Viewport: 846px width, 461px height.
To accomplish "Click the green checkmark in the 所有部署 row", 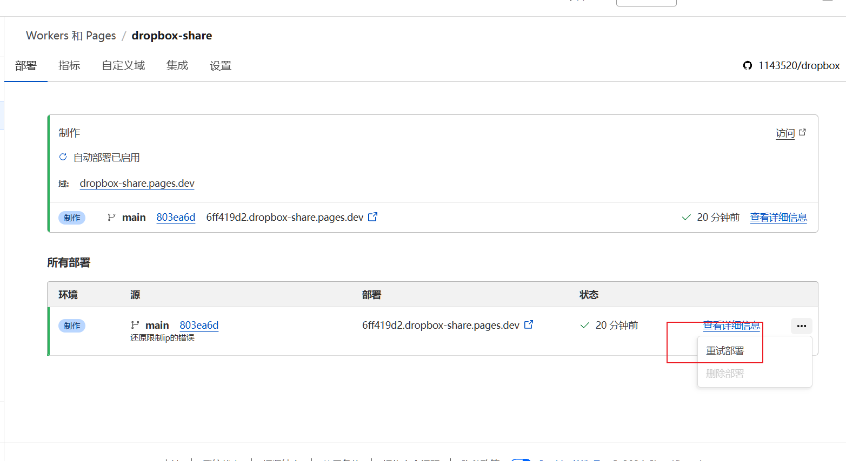I will 584,326.
